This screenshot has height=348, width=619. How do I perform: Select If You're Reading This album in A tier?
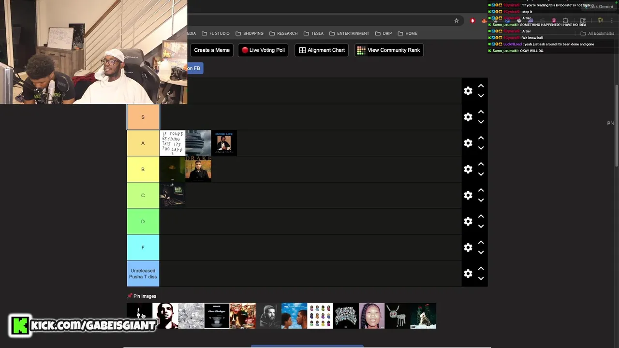(x=173, y=143)
